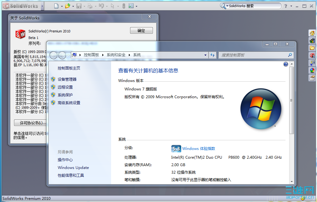Expand the Save dropdown arrow
The image size is (317, 202).
(x=84, y=6)
